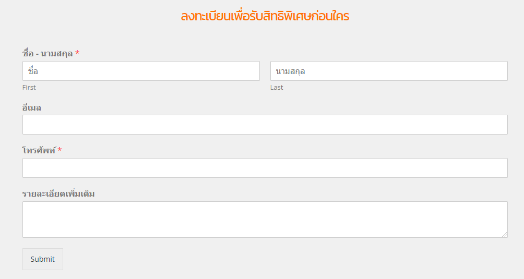Click the รายละเอียดเพิ่มเติม label
Viewport: 524px width, 279px height.
click(58, 194)
